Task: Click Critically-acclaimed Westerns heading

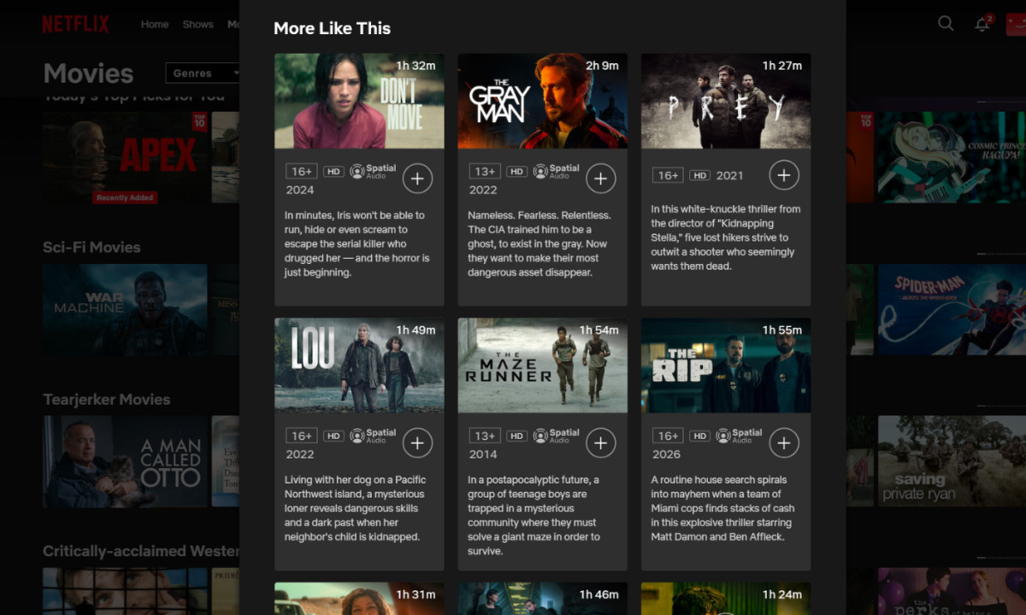Action: pyautogui.click(x=141, y=551)
